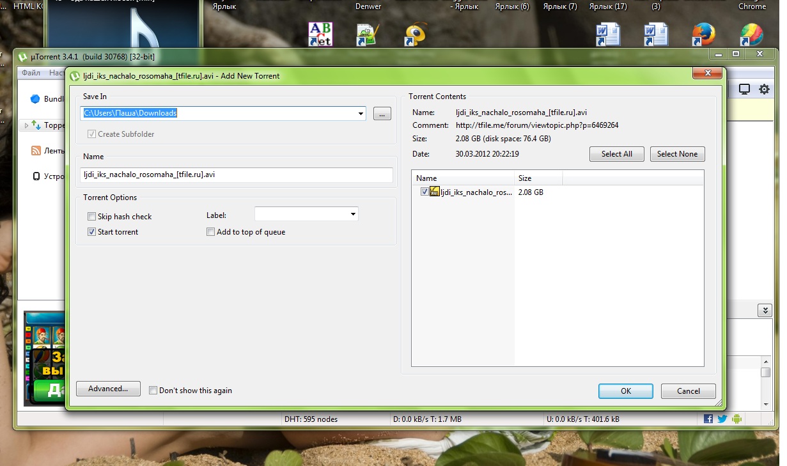
Task: Tick the Add to top of queue checkbox
Action: [210, 232]
